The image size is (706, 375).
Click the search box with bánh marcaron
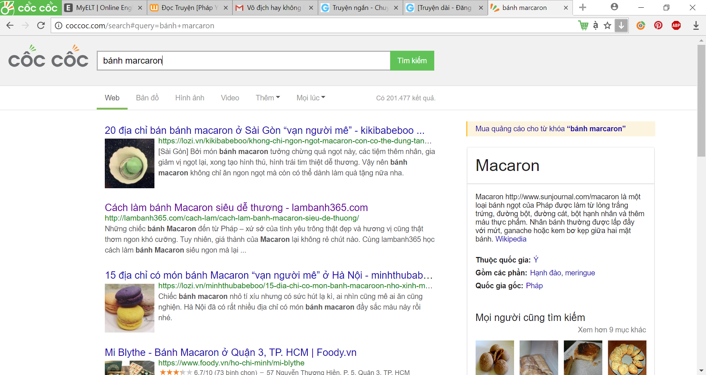243,61
